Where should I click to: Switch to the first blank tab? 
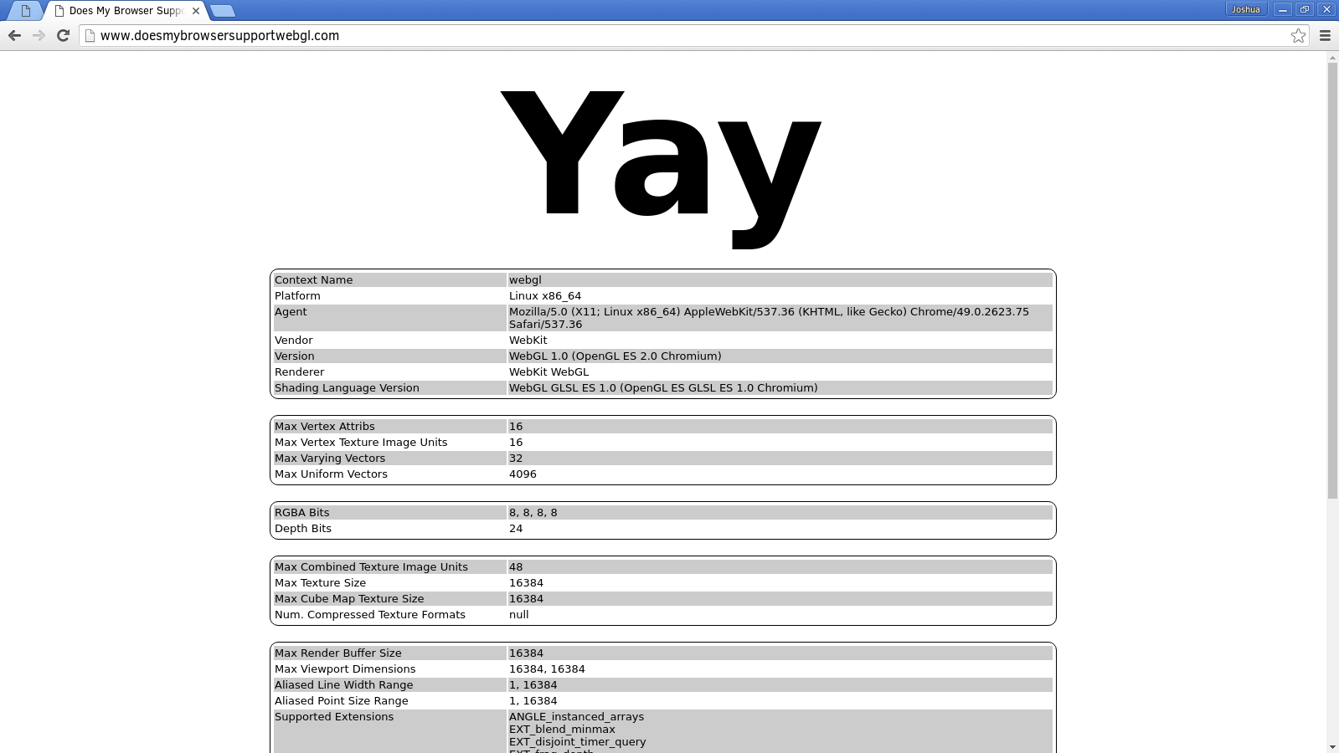(25, 11)
